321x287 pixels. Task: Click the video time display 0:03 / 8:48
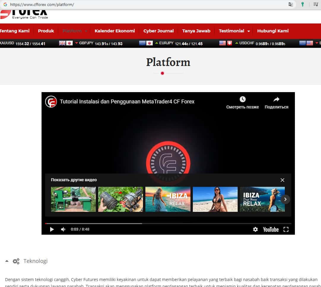coord(80,229)
